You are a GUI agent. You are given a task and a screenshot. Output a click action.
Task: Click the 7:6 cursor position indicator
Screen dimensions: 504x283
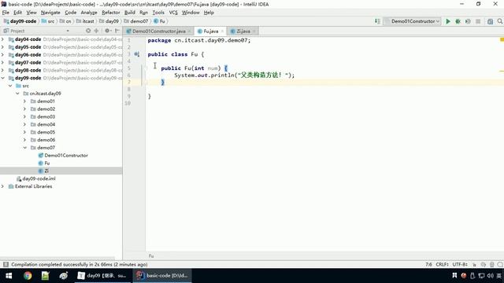click(x=428, y=264)
